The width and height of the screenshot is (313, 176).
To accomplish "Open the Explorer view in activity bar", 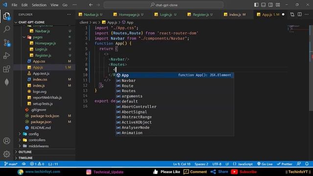I will 6,16.
